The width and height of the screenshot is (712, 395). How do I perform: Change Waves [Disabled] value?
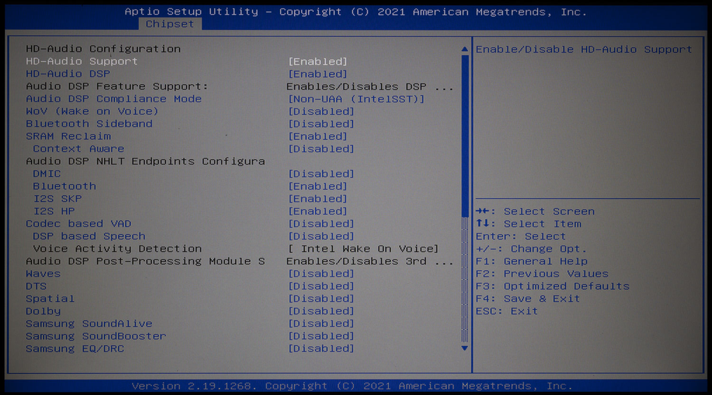click(321, 274)
